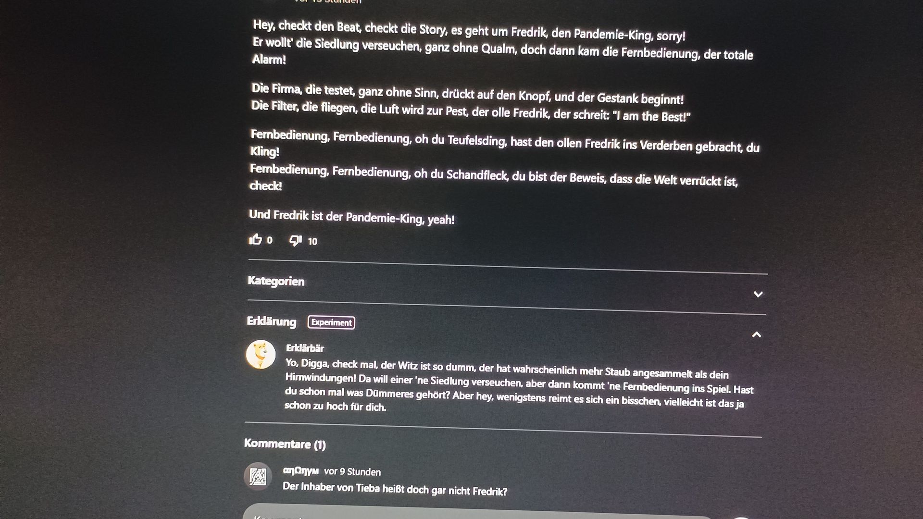Click the comment text about the Tieba owner
Image resolution: width=923 pixels, height=519 pixels.
[395, 489]
